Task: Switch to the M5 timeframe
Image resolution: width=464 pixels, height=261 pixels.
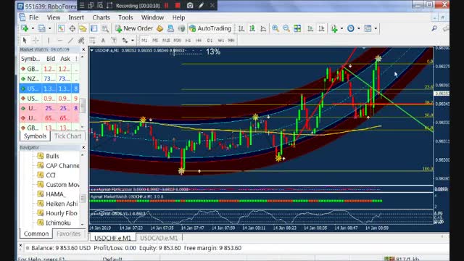Action: [x=155, y=41]
